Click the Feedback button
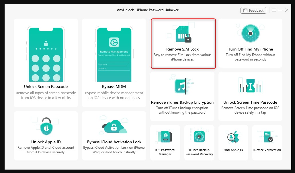The width and height of the screenshot is (295, 173). 253,10
